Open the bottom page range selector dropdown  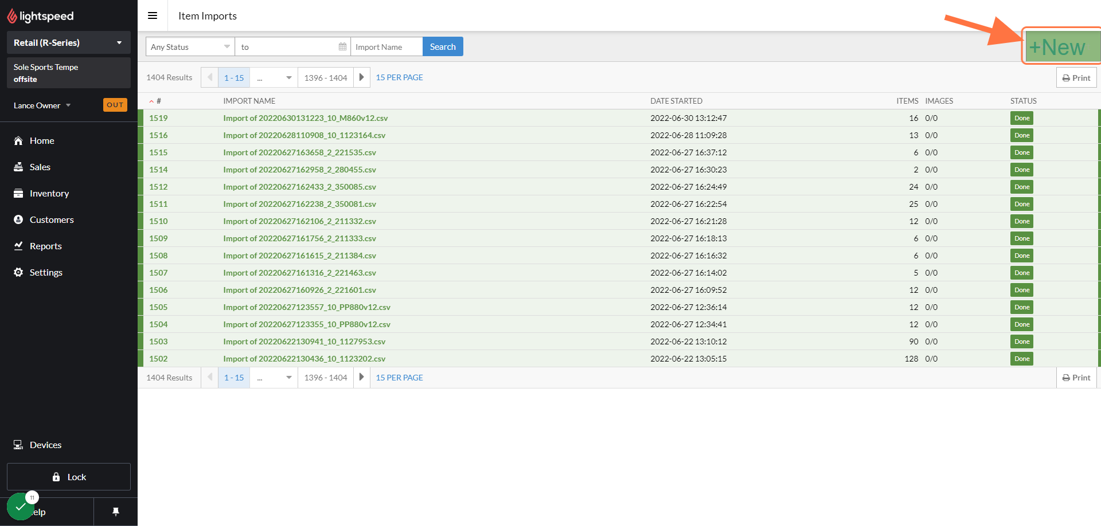pos(274,377)
